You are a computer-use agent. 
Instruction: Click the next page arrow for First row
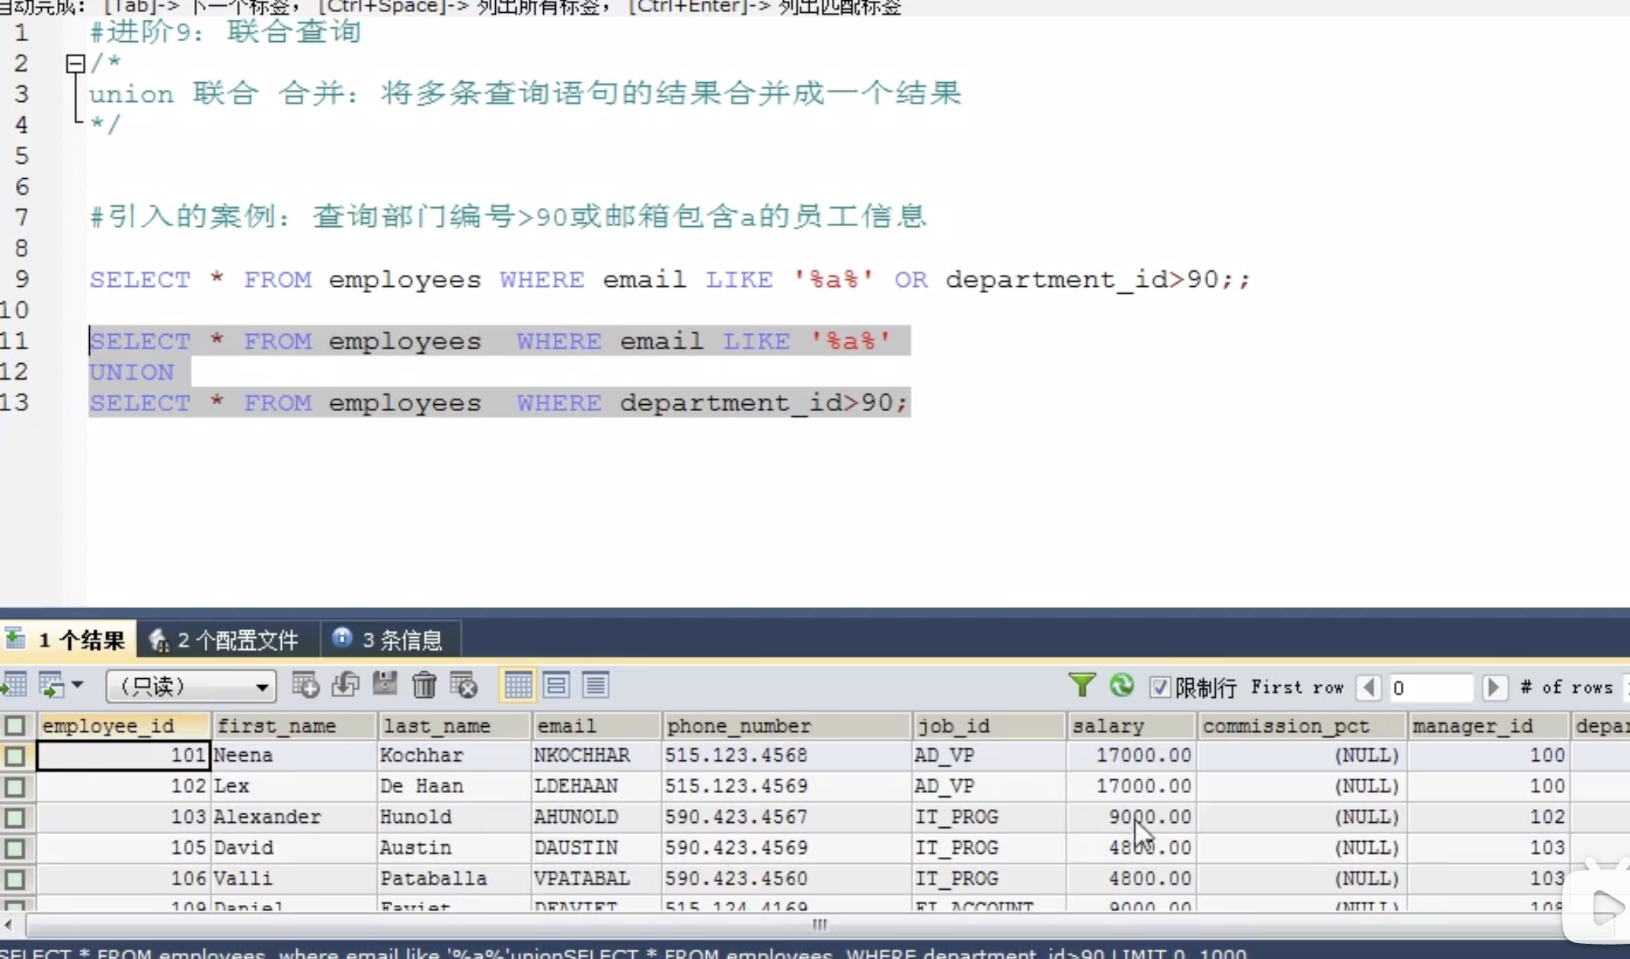pyautogui.click(x=1494, y=687)
